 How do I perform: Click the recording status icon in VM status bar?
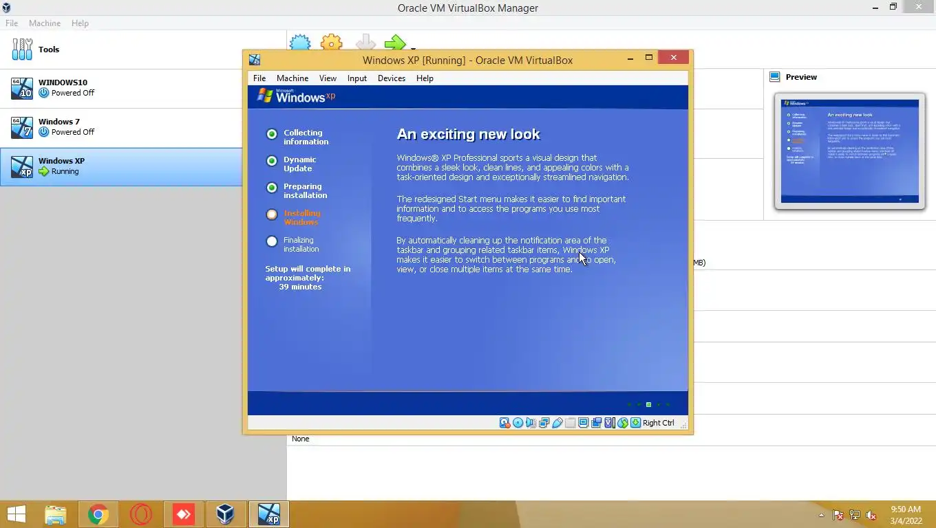(596, 423)
